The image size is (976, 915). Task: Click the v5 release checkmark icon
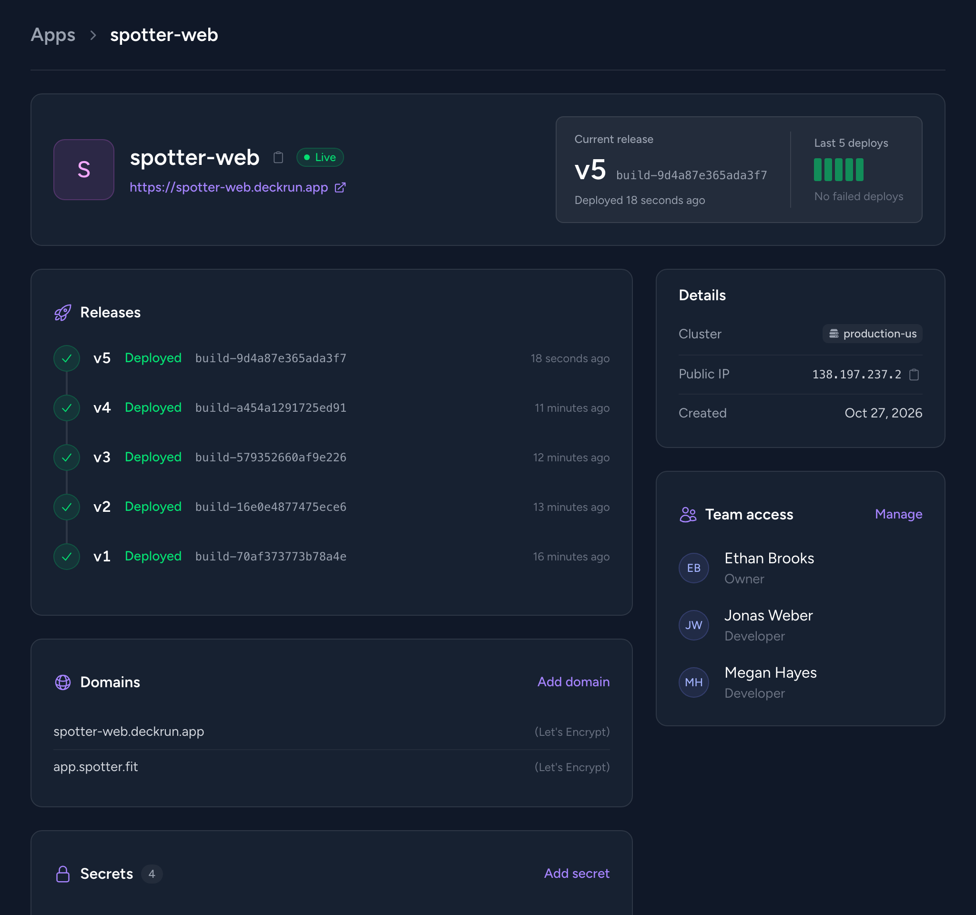click(x=67, y=358)
